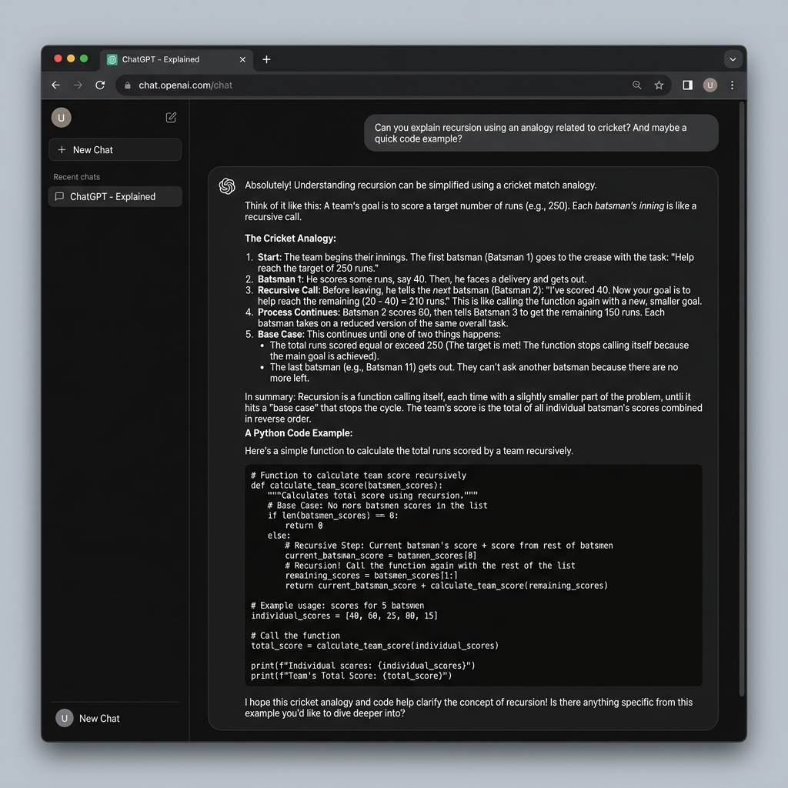Click the 'A Python Code Example:' heading

coord(299,432)
